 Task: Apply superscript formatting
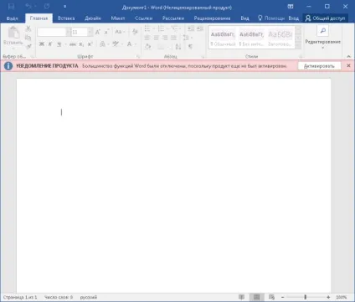tap(90, 44)
